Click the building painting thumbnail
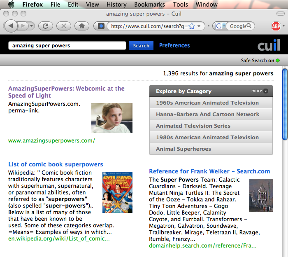Image resolution: width=288 pixels, height=257 pixels. [x=261, y=195]
